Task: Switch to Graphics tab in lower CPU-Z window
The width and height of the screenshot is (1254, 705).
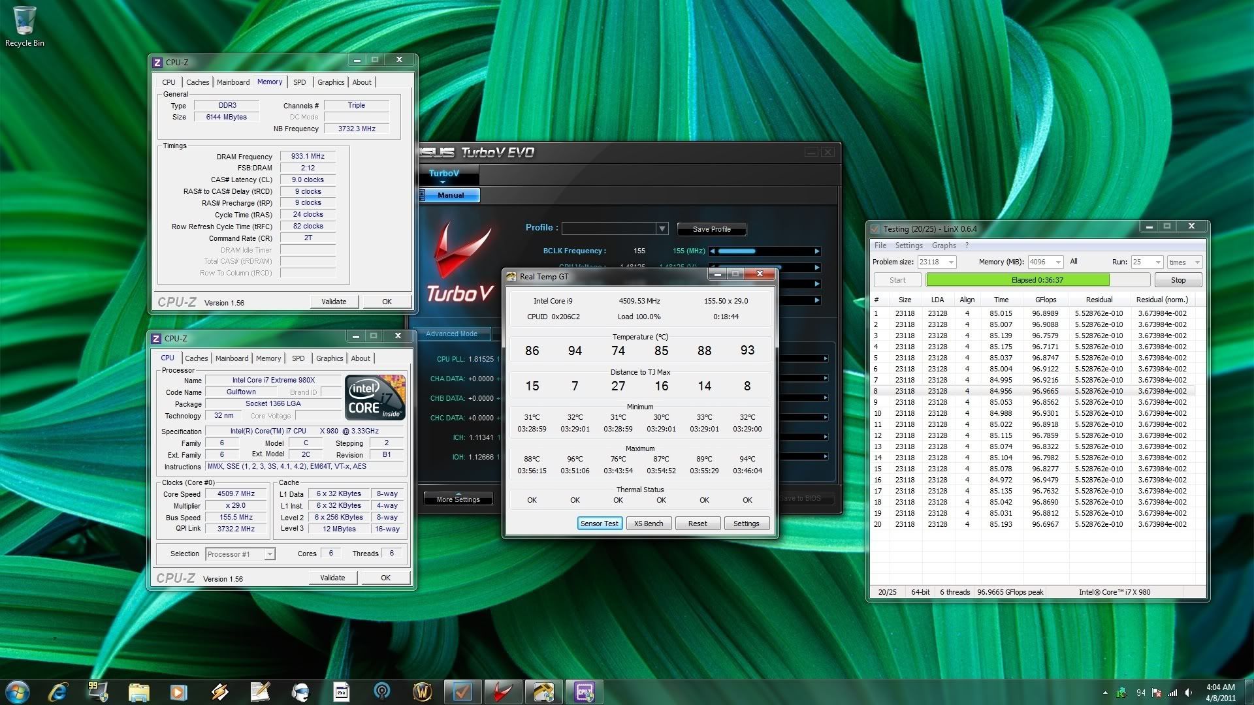Action: [x=330, y=358]
